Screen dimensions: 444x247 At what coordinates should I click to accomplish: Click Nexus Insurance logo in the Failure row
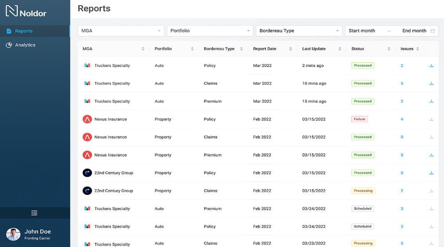coord(87,119)
